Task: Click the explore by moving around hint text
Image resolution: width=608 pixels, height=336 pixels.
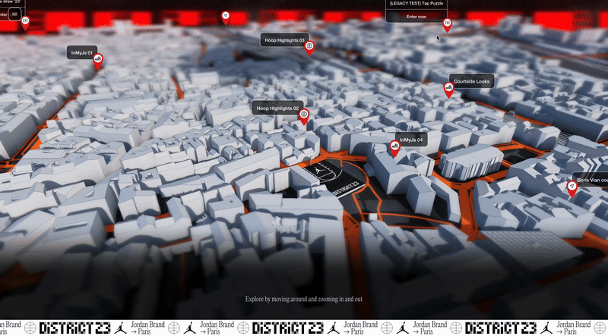Action: click(304, 299)
